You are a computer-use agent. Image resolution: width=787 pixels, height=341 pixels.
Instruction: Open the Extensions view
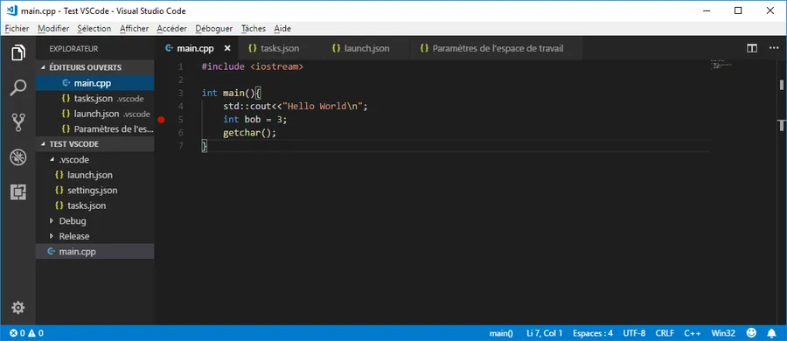pyautogui.click(x=18, y=191)
